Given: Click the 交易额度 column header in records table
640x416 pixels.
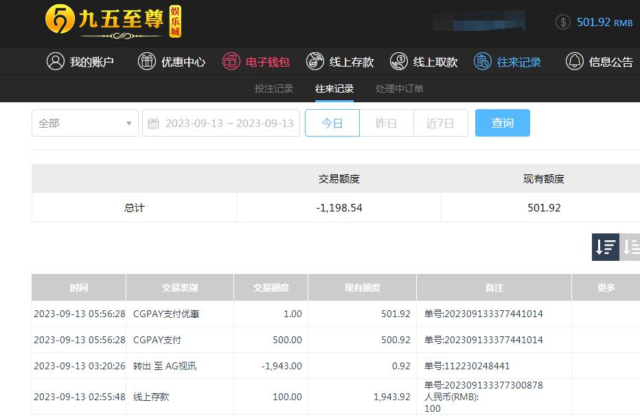Looking at the screenshot, I should (271, 288).
